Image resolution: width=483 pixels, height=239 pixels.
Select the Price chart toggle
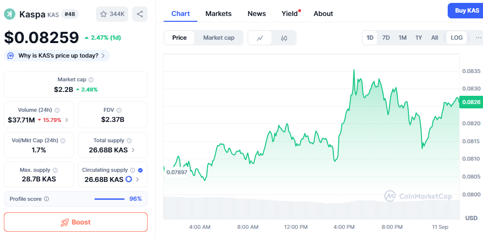(179, 38)
